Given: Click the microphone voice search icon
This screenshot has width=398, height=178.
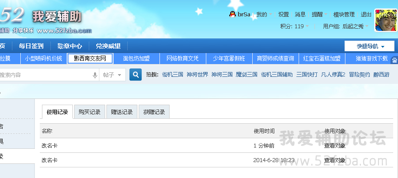Looking at the screenshot, I should [95, 75].
